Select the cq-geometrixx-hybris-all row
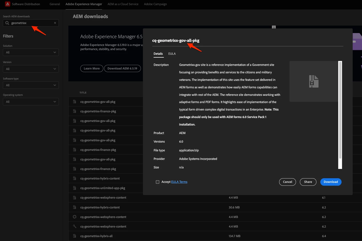 click(215, 236)
